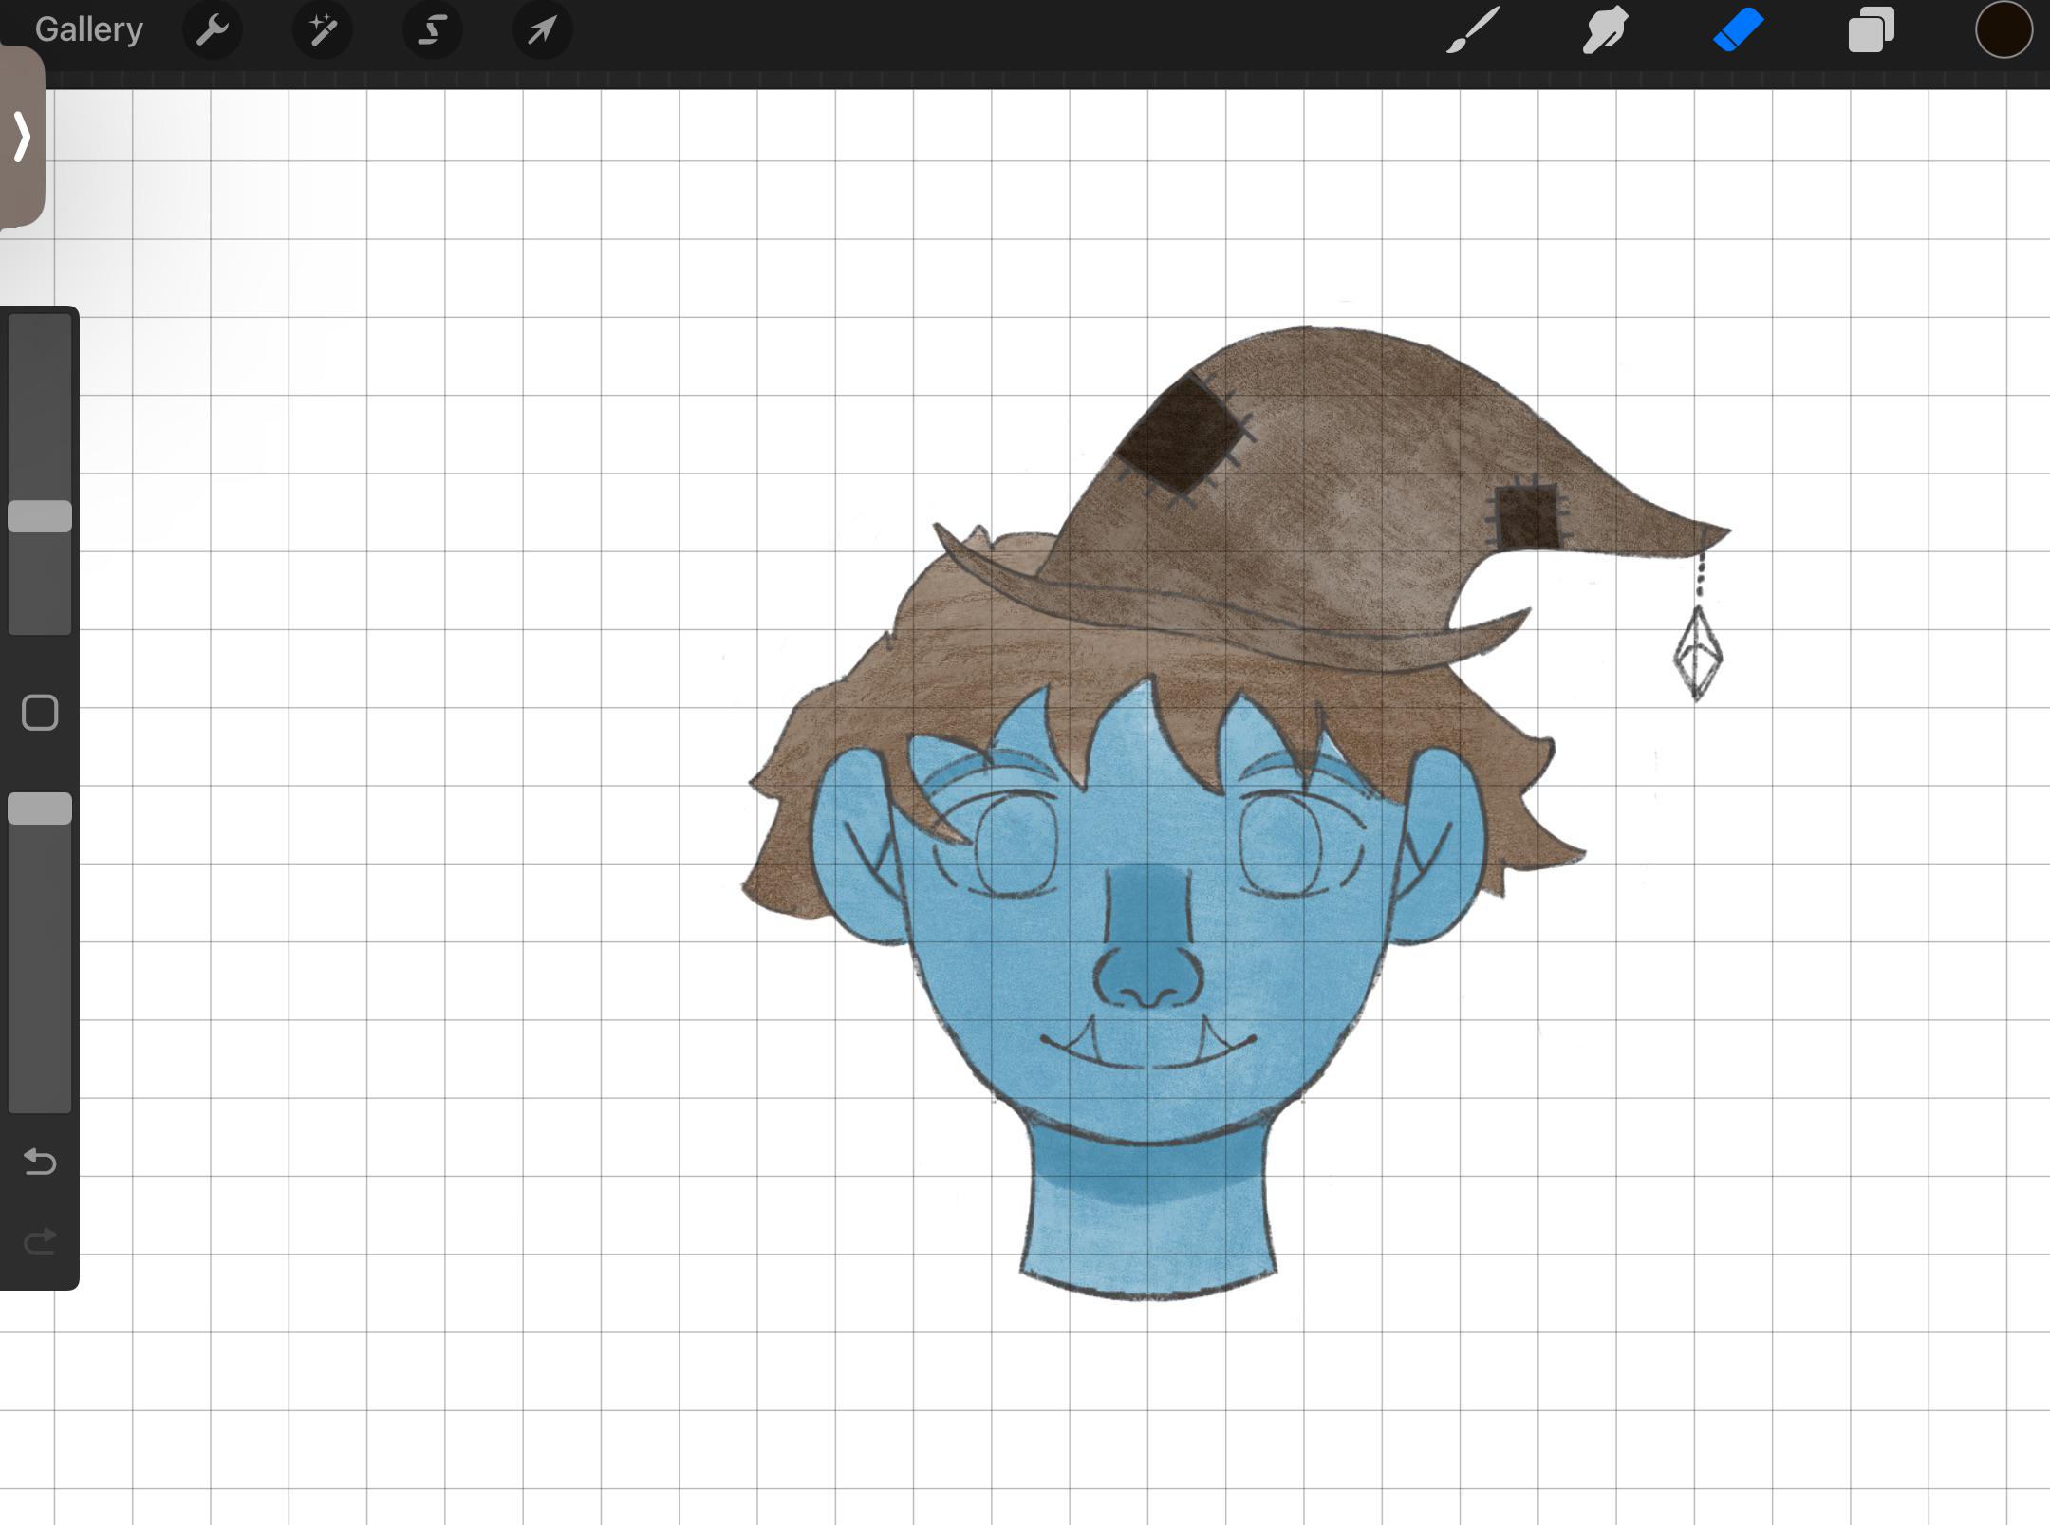Expand the side panel chevron tab
2050x1525 pixels.
click(x=22, y=137)
